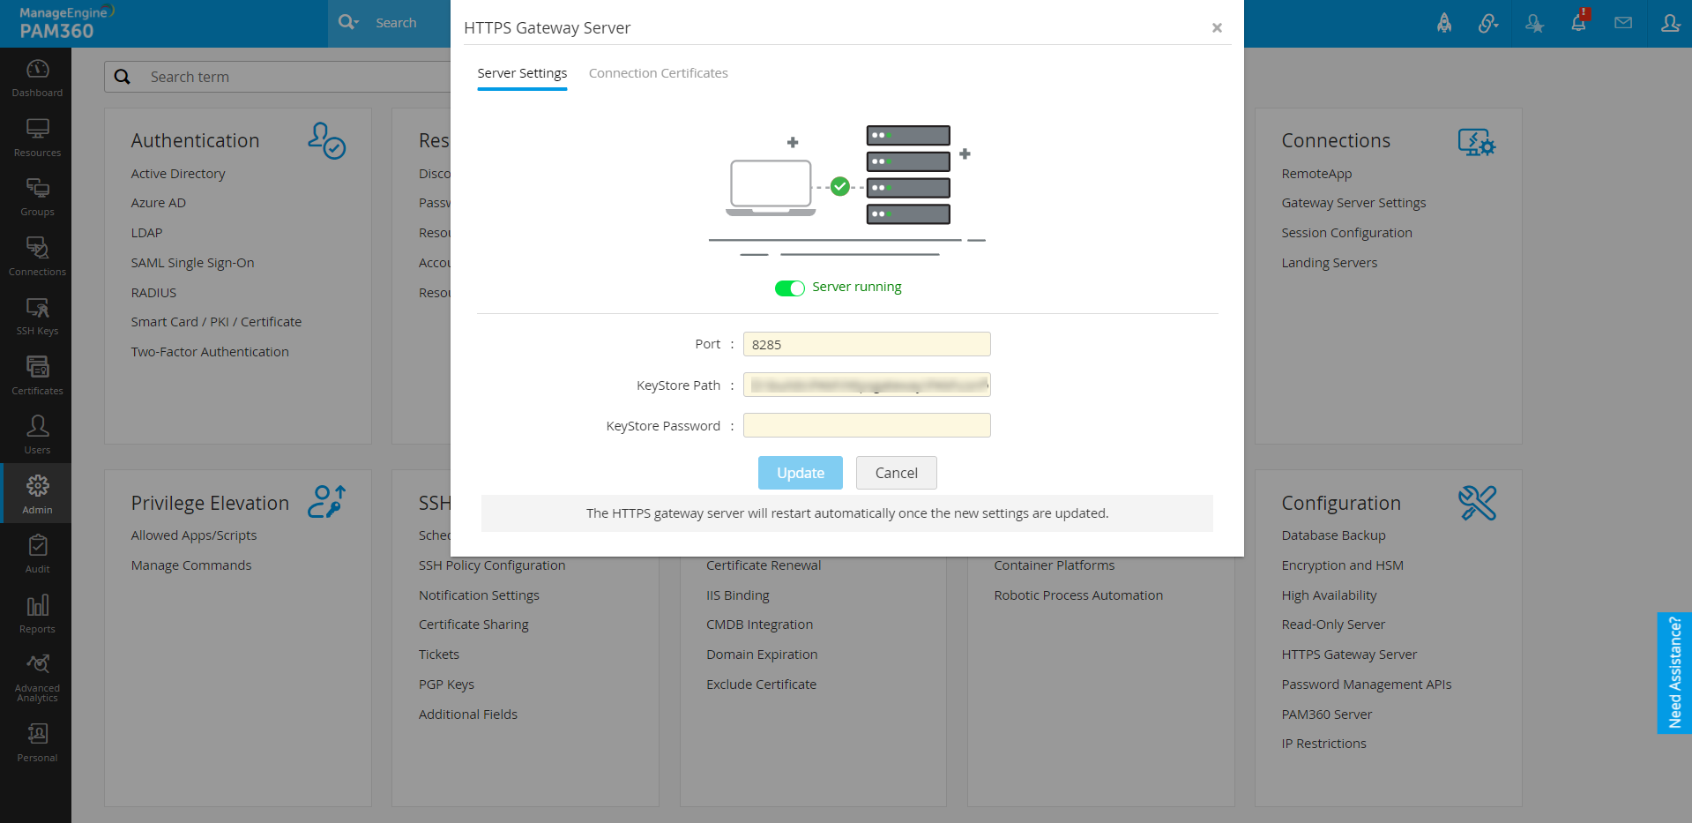Click inside the KeyStore Password field
Viewport: 1692px width, 823px height.
[x=866, y=425]
